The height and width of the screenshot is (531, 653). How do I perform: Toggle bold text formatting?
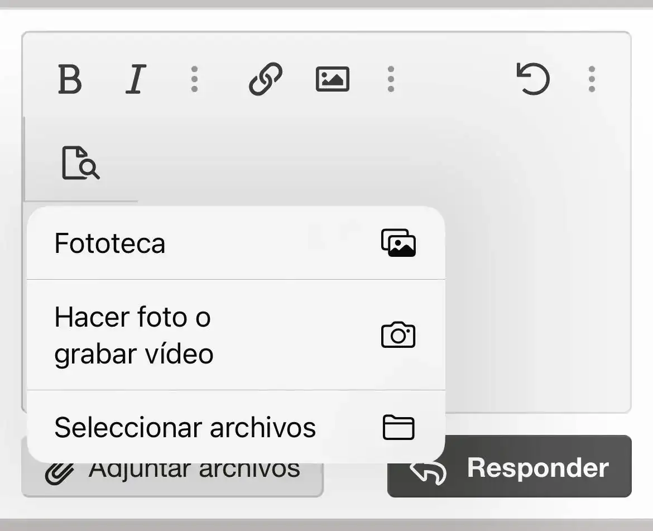(70, 79)
